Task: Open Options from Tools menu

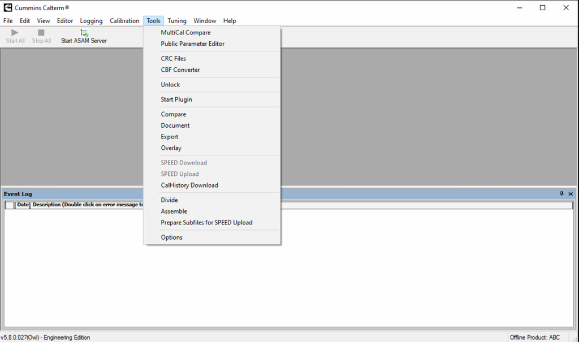Action: click(171, 237)
